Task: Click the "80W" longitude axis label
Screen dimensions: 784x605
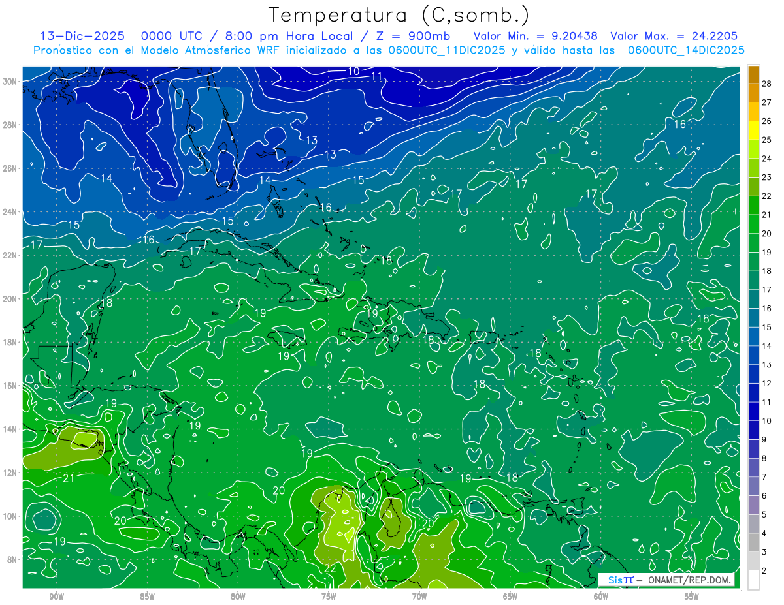Action: [238, 597]
